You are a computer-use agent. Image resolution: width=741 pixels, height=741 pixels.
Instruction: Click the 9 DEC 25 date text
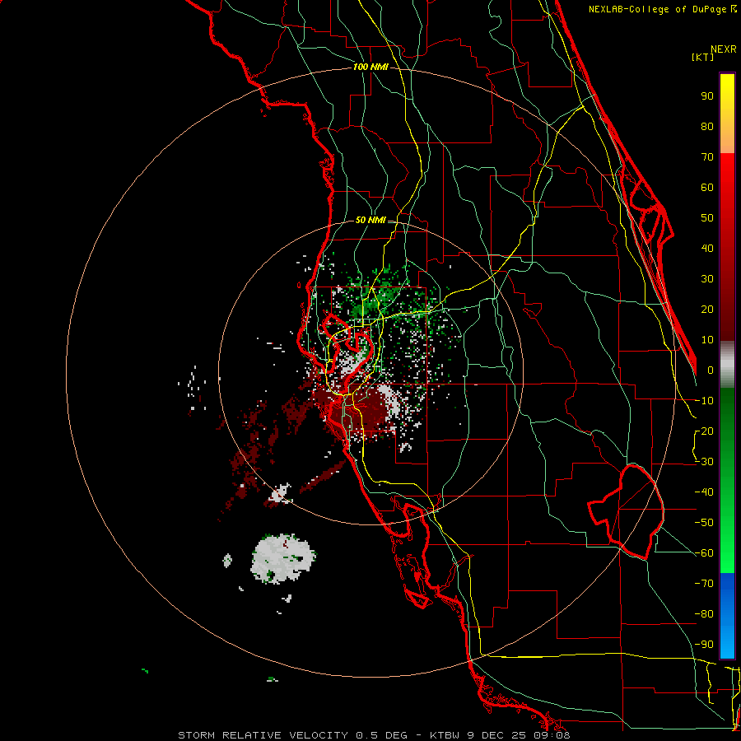click(x=496, y=735)
